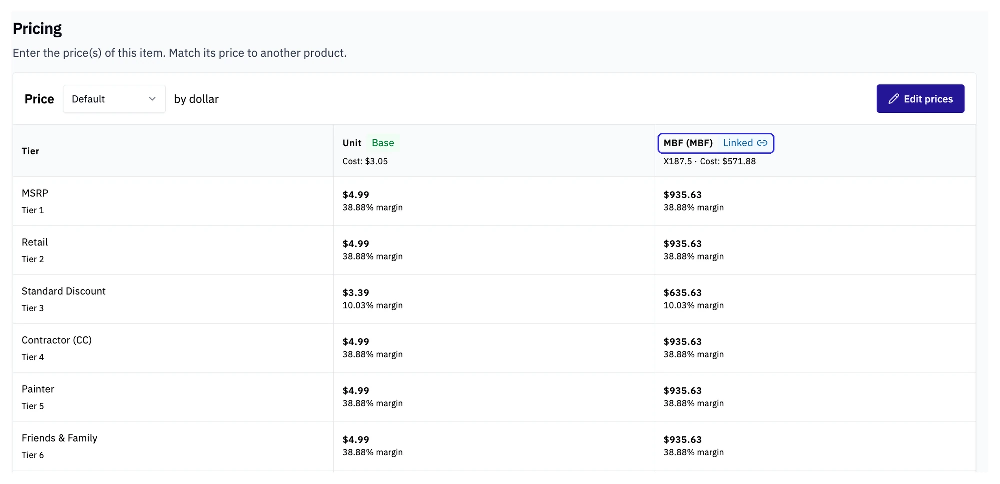Click the Tier 6 sublabel
The height and width of the screenshot is (484, 1000).
point(33,455)
